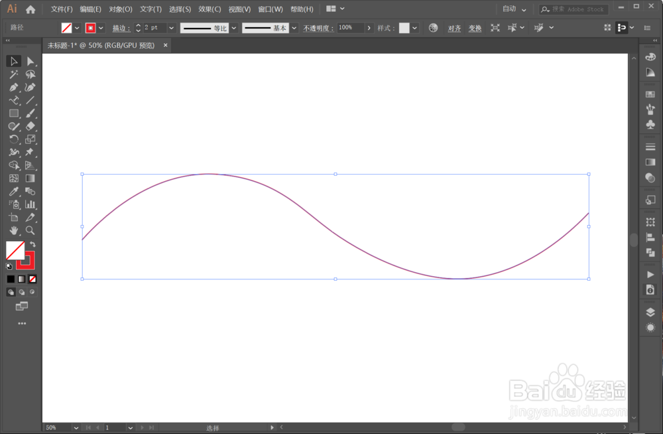Select the Curvature tool

tap(30, 88)
